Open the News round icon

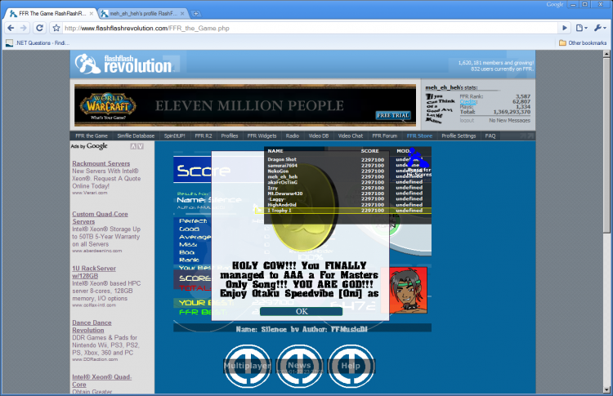click(x=299, y=366)
